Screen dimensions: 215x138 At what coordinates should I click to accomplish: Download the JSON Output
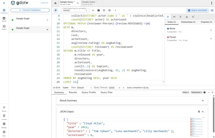(x=199, y=112)
